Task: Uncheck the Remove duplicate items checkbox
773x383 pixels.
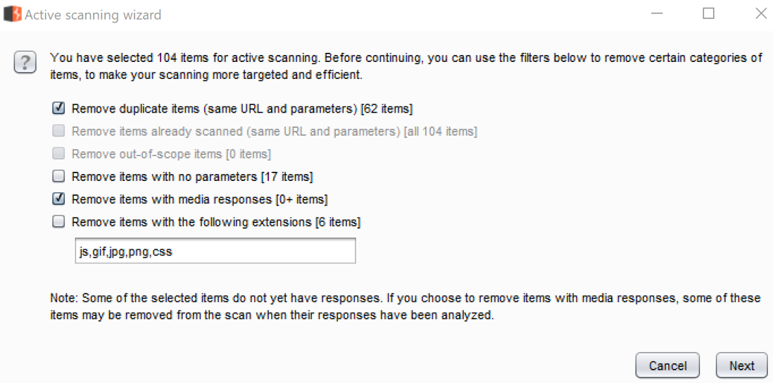Action: click(59, 108)
